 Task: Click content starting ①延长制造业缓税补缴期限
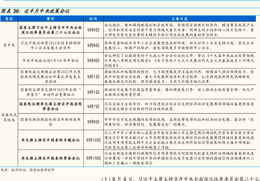pos(179,158)
